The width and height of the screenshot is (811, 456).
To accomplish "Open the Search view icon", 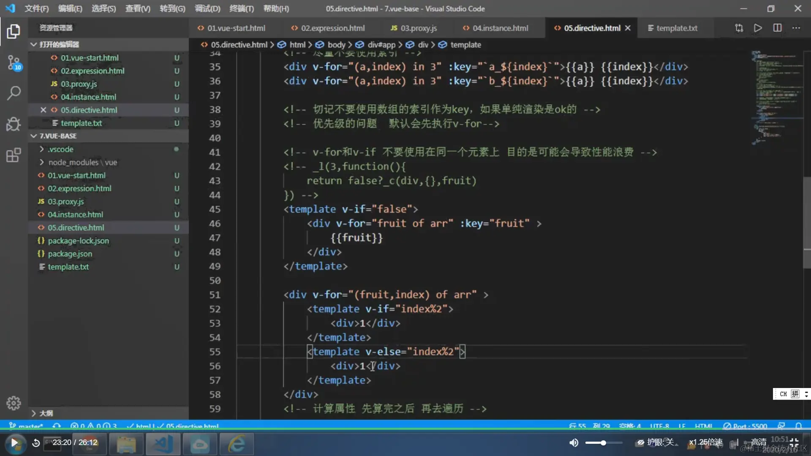I will coord(14,93).
